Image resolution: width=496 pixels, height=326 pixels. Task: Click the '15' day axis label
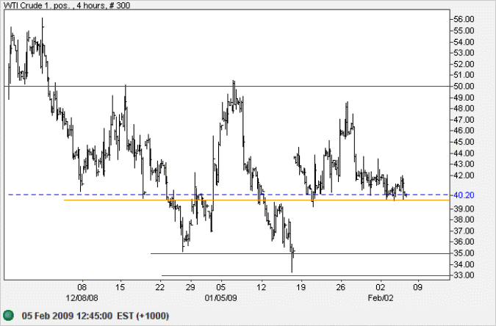tap(120, 287)
